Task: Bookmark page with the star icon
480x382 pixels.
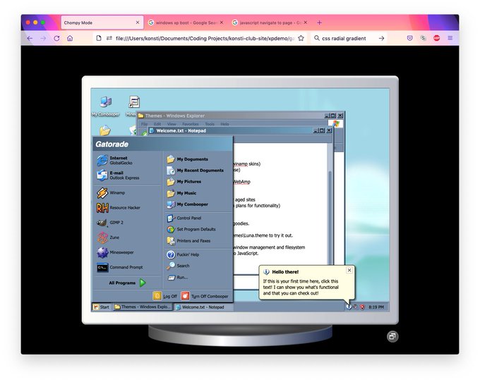Action: [301, 38]
